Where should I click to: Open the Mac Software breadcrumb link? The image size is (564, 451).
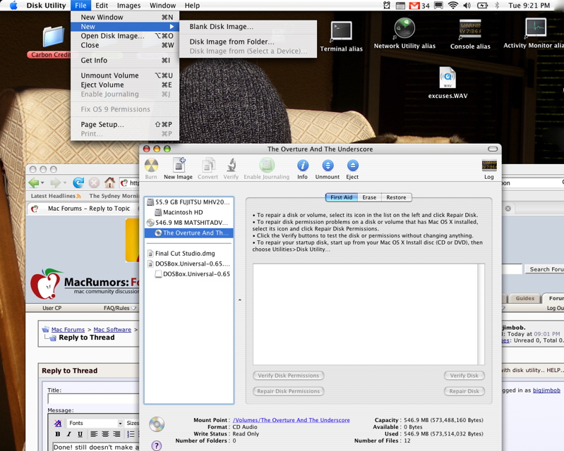(112, 330)
